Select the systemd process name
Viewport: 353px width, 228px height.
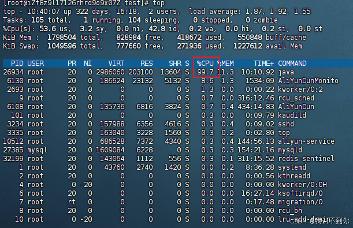click(292, 167)
